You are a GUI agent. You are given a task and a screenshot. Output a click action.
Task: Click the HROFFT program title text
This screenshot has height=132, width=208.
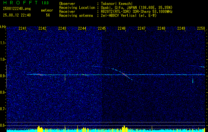pyautogui.click(x=21, y=3)
